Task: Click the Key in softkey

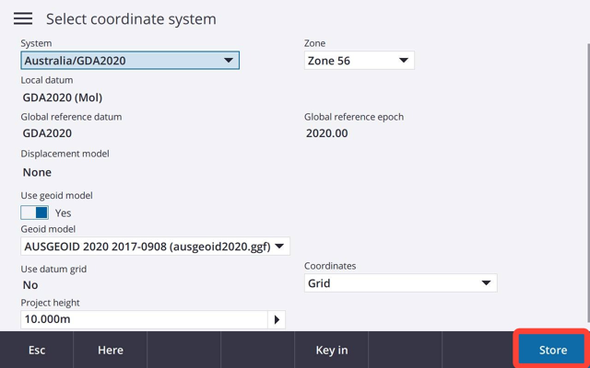Action: coord(332,350)
